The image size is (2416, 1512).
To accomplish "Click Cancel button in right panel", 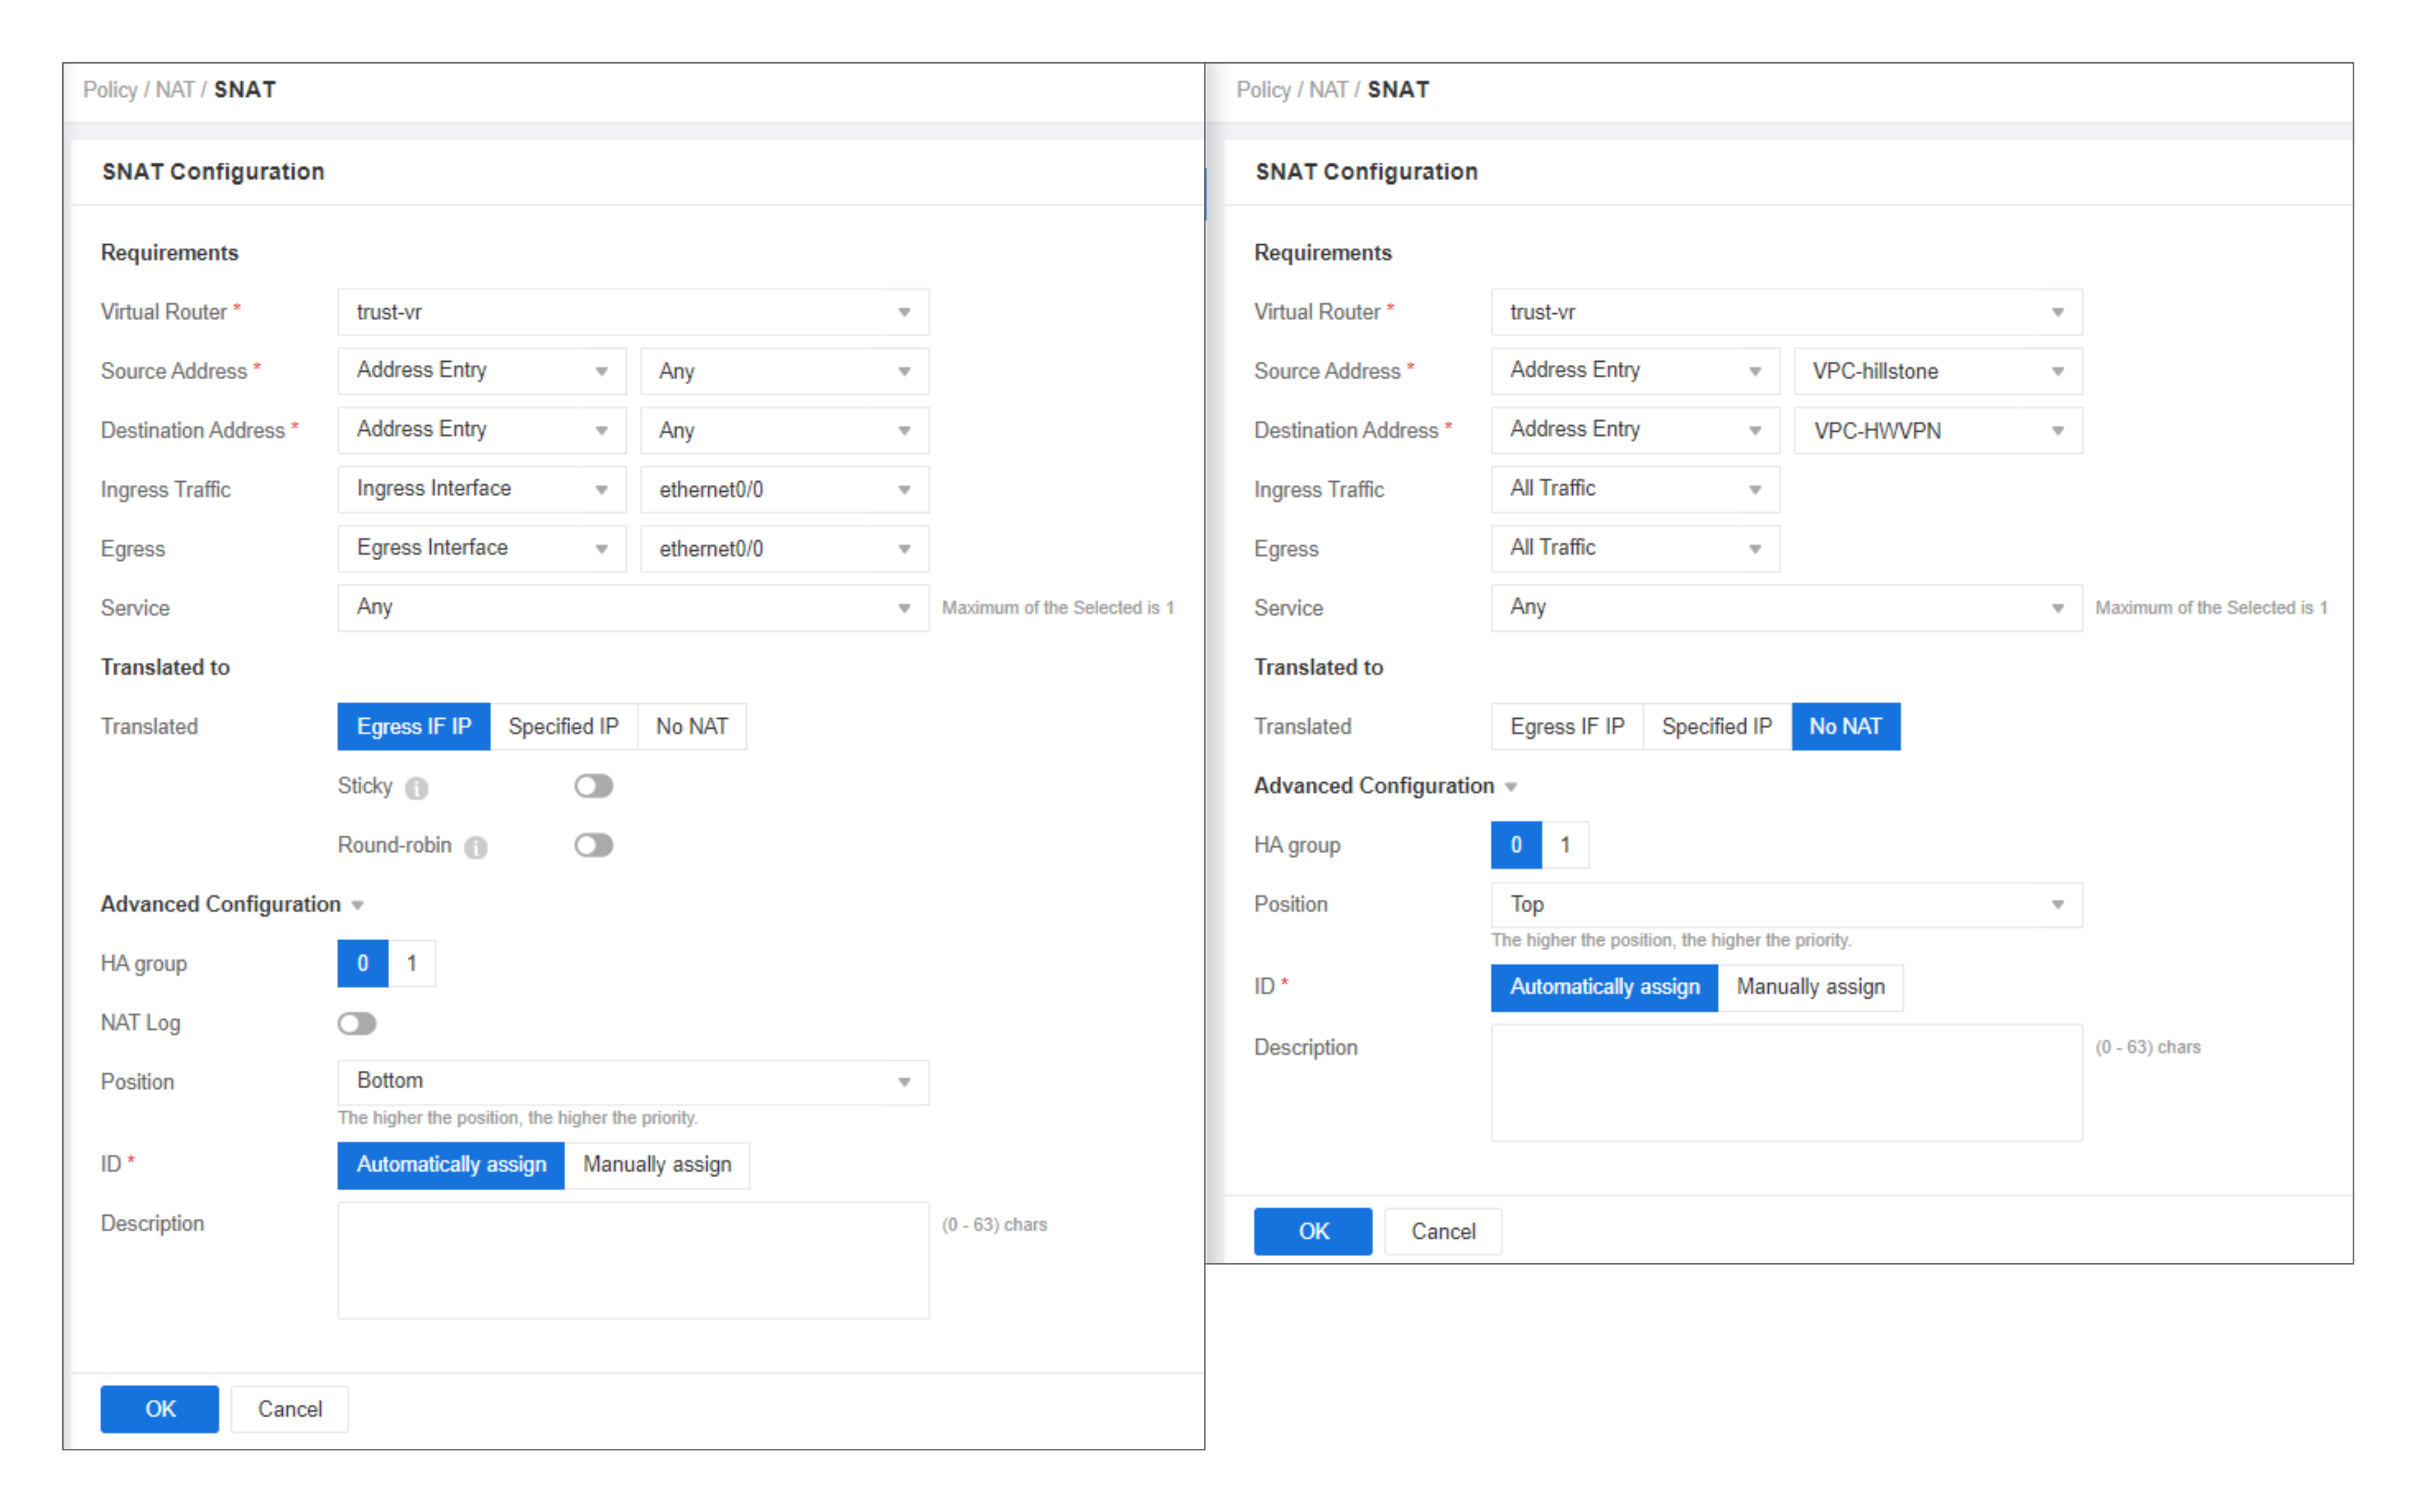I will [1443, 1232].
